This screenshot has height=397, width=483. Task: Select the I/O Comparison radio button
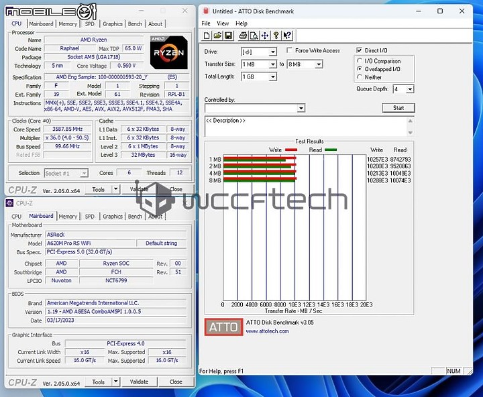(x=359, y=60)
